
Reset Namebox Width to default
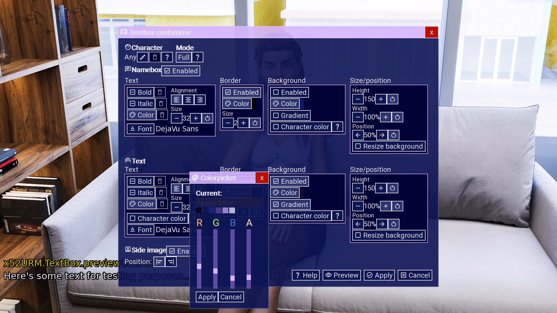tap(397, 117)
